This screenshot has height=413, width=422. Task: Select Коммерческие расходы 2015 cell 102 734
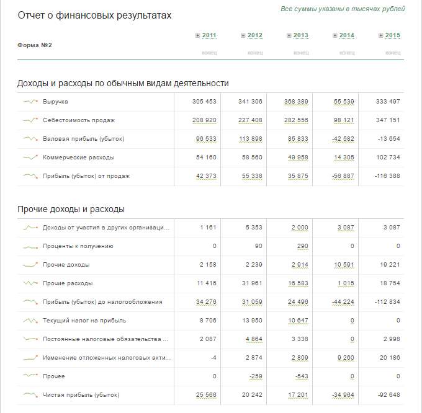[x=388, y=158]
